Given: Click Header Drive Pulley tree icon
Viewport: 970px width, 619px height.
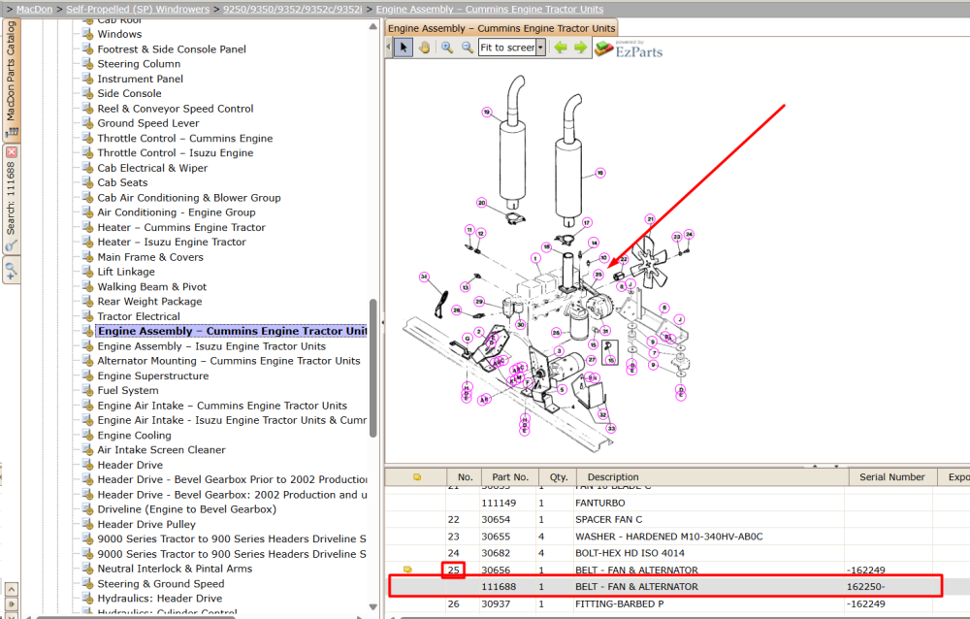Looking at the screenshot, I should [88, 524].
